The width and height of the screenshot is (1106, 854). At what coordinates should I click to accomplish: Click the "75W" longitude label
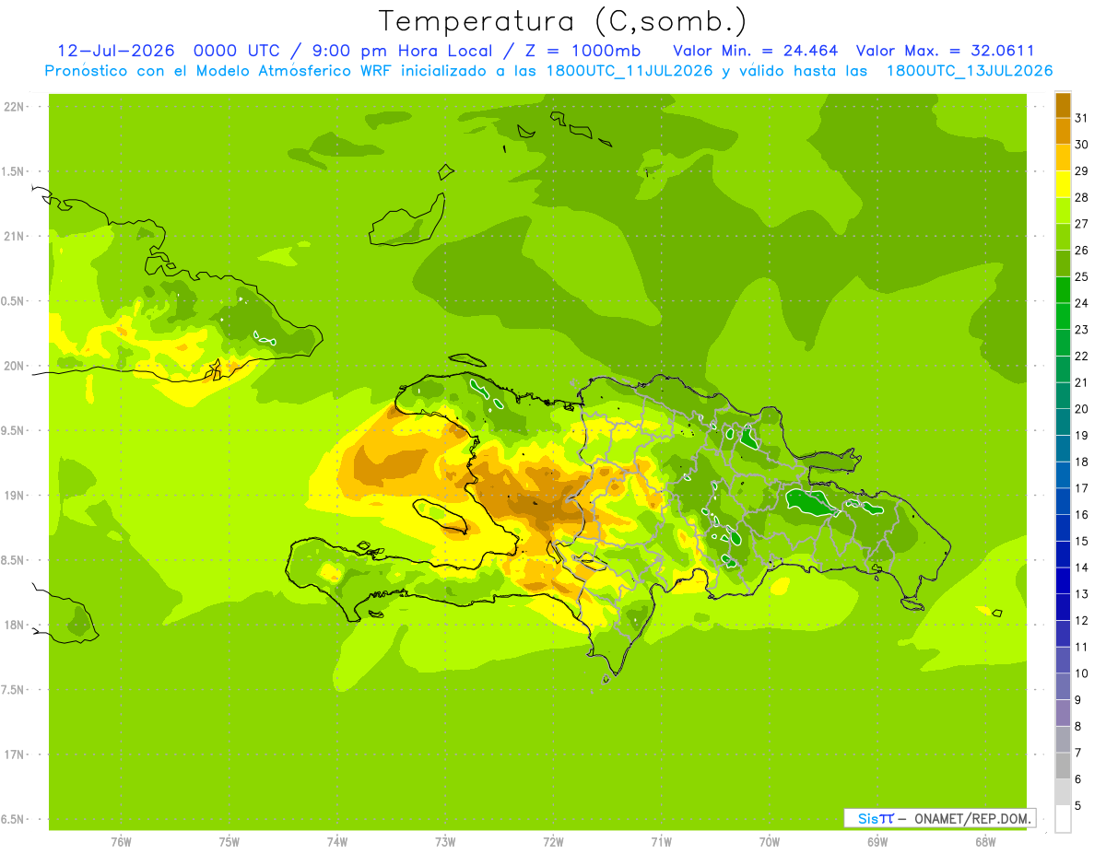click(229, 842)
